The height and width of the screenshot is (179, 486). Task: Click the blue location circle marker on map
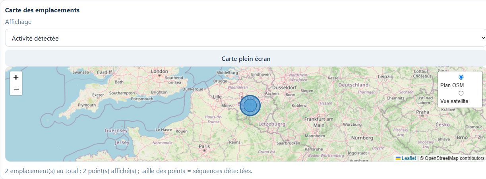pos(250,106)
